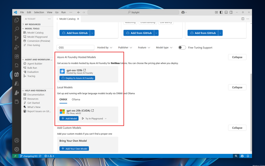The image size is (265, 166).
Task: Open Source Control view icon
Action: tap(16, 38)
